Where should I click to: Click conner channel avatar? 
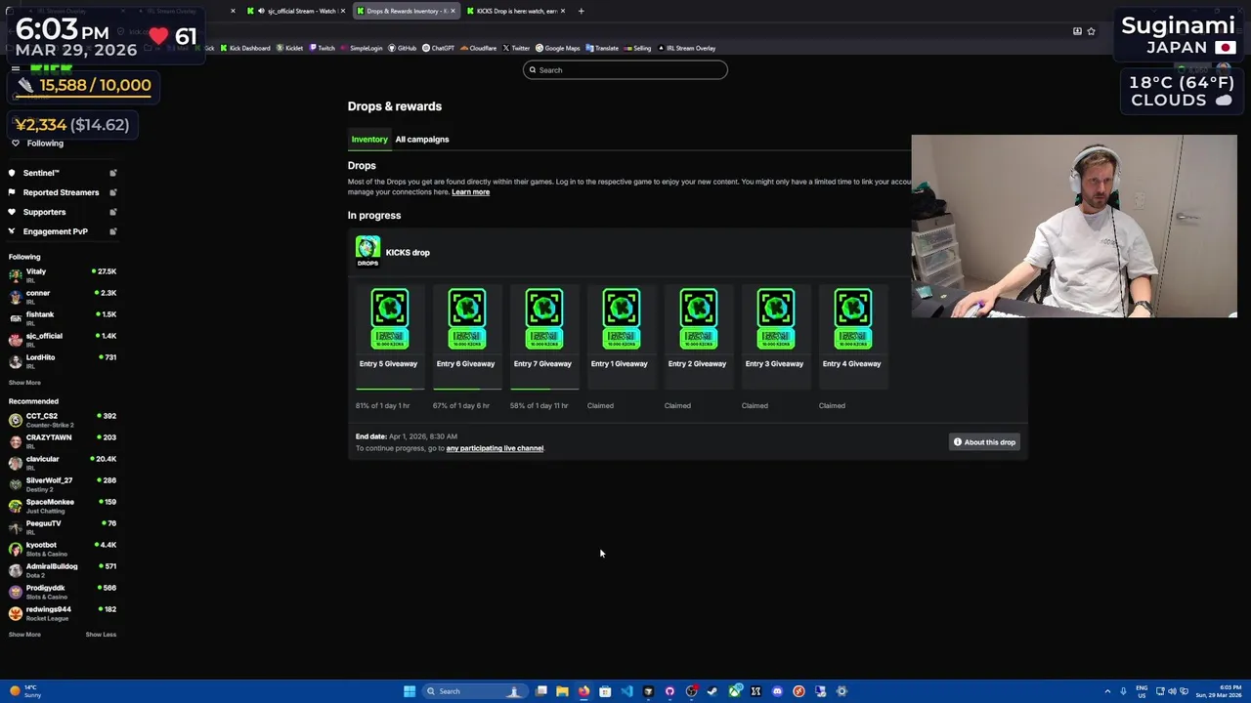tap(16, 297)
